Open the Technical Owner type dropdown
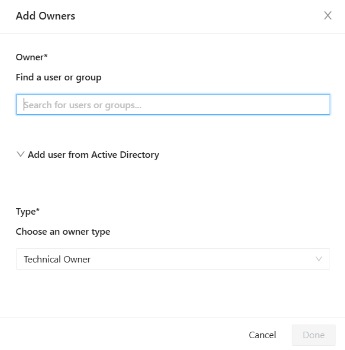 pyautogui.click(x=173, y=259)
